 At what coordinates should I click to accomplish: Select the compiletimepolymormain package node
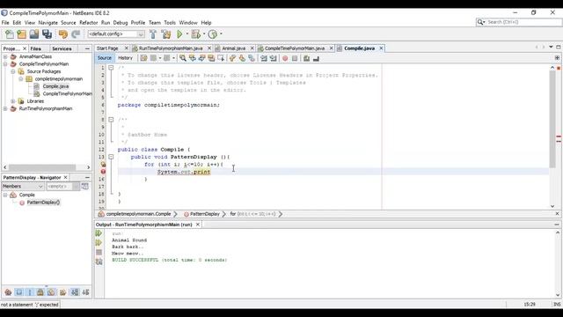pos(59,78)
